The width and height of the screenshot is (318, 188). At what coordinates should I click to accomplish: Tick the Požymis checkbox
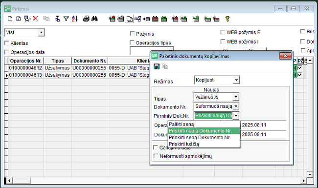coord(132,34)
